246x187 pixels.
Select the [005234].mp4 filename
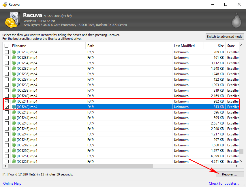tap(27, 63)
